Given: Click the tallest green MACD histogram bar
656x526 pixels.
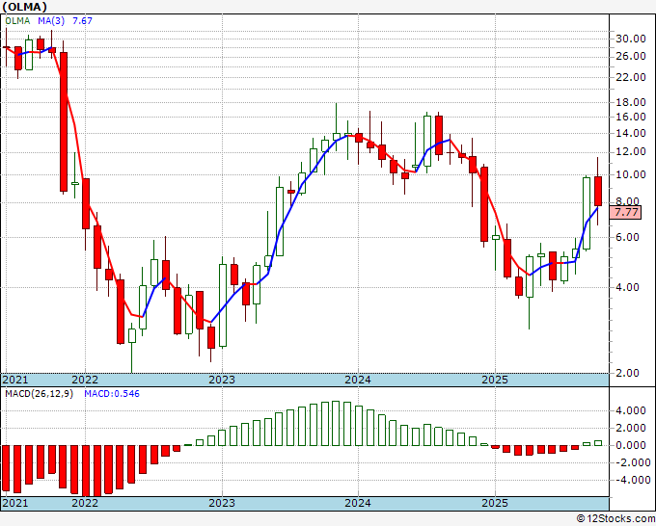Looking at the screenshot, I should point(336,424).
